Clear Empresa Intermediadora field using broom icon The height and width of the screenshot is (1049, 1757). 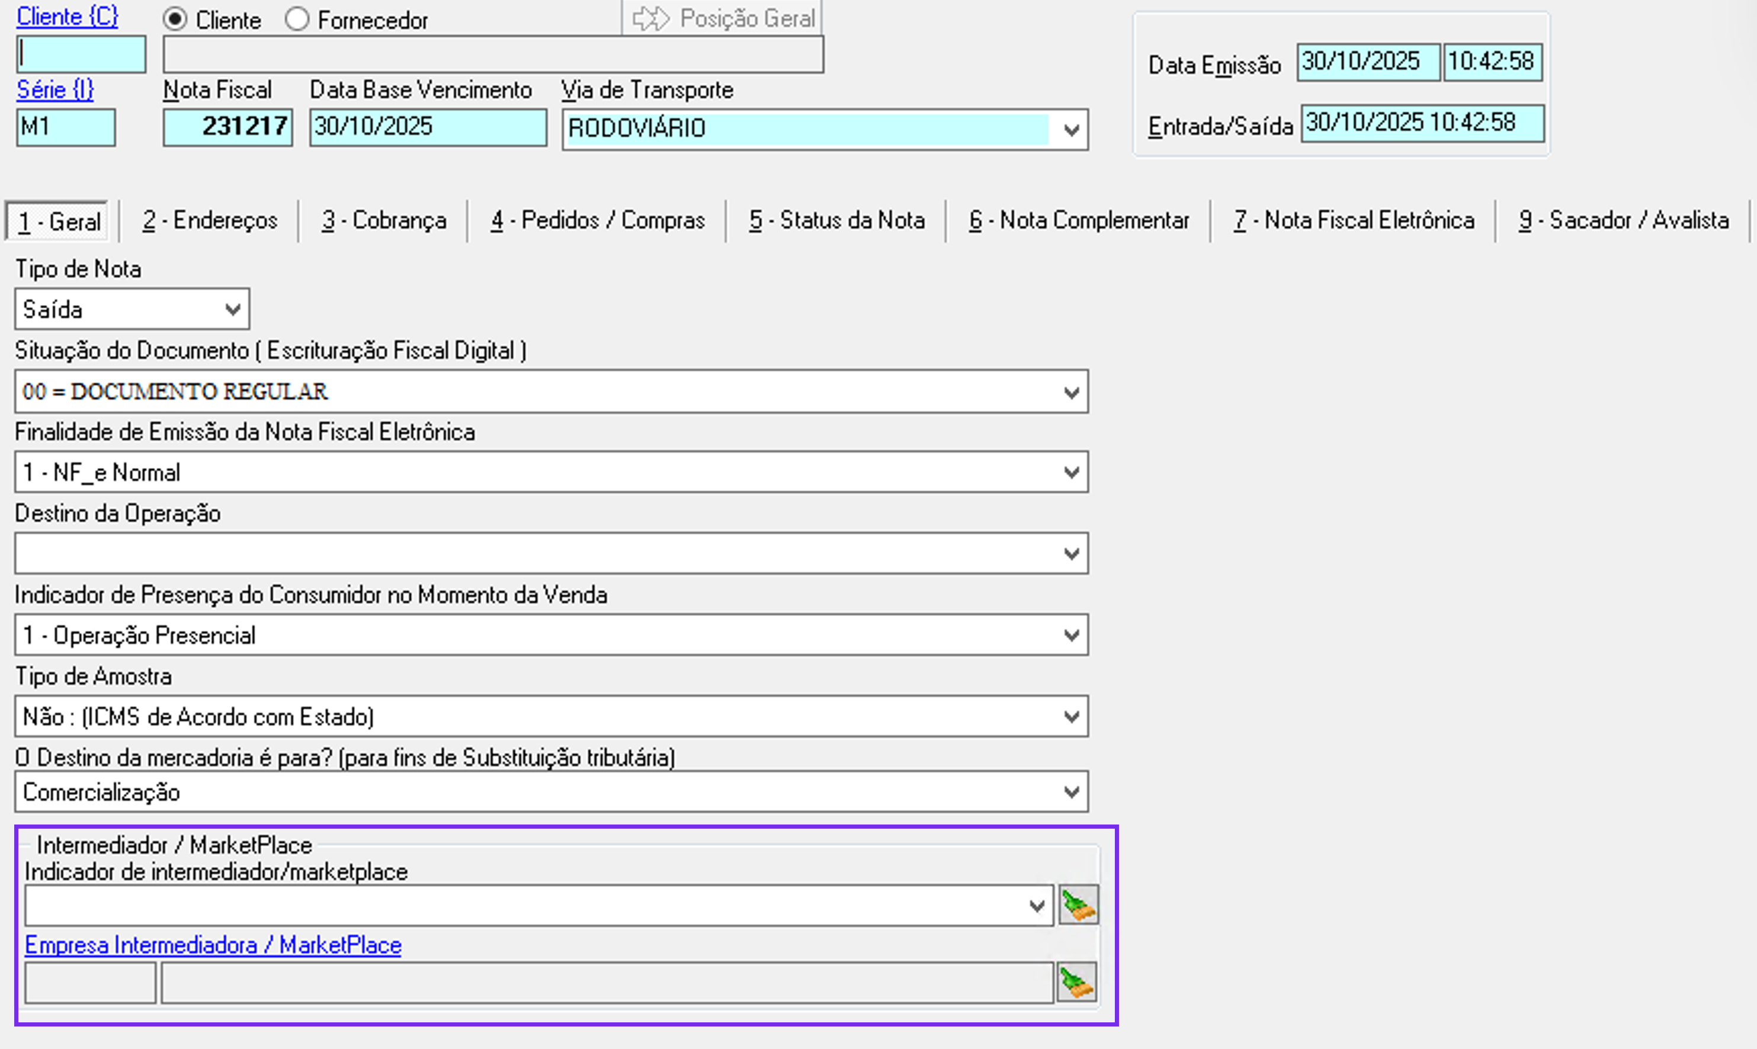1076,983
